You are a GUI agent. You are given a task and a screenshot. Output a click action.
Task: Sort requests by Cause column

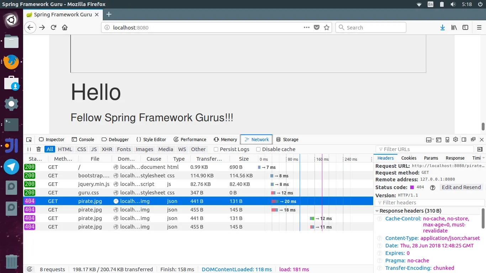[x=154, y=159]
